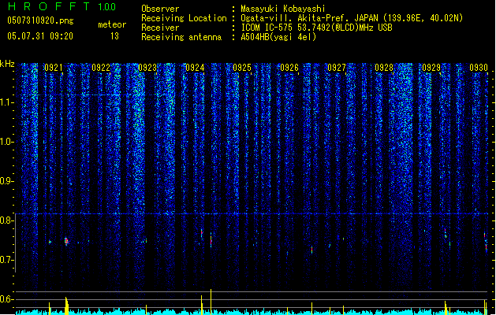Click the HROFFT 1.0.0 title text
Image resolution: width=496 pixels, height=315 pixels.
[x=62, y=6]
